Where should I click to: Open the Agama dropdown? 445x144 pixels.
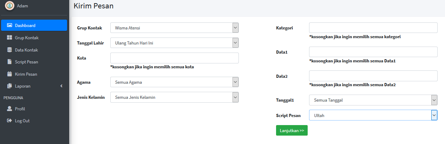pyautogui.click(x=174, y=82)
